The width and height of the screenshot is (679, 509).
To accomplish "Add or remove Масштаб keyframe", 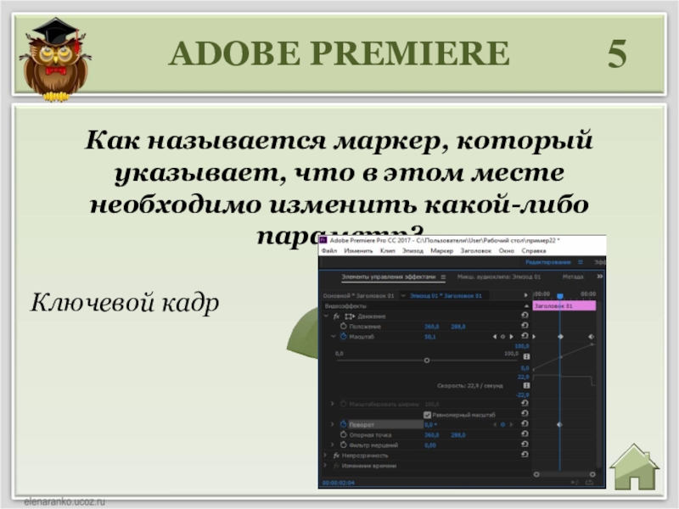I will tap(502, 336).
